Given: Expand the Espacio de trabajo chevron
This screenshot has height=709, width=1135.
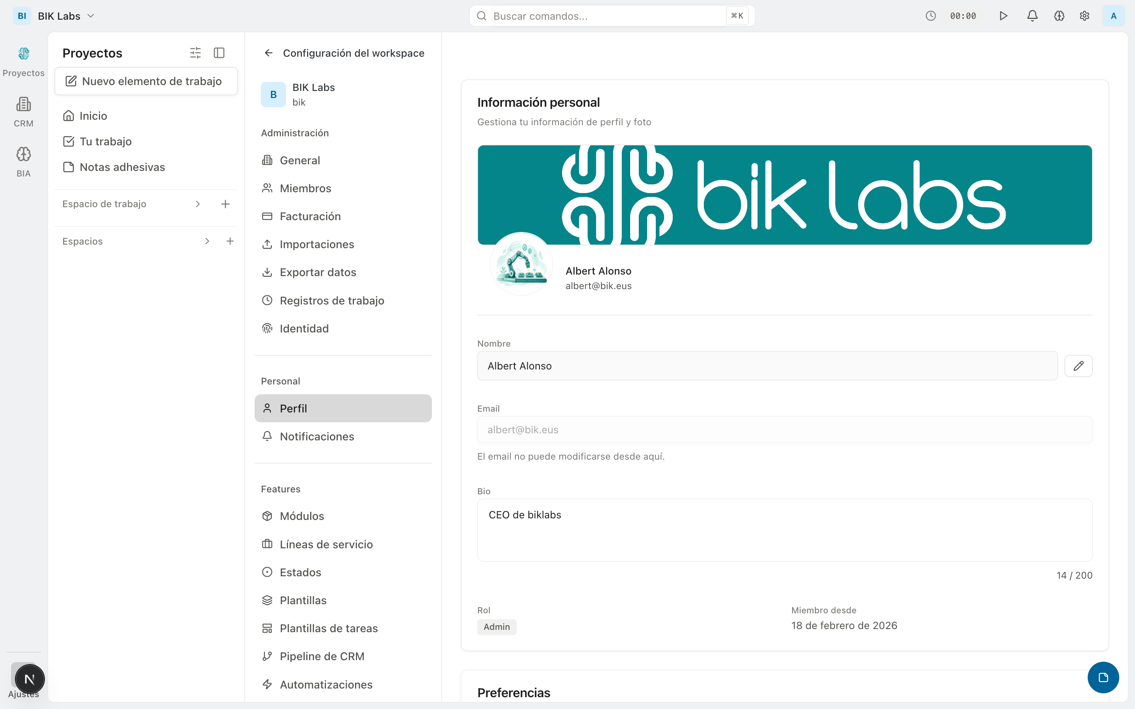Looking at the screenshot, I should 197,204.
